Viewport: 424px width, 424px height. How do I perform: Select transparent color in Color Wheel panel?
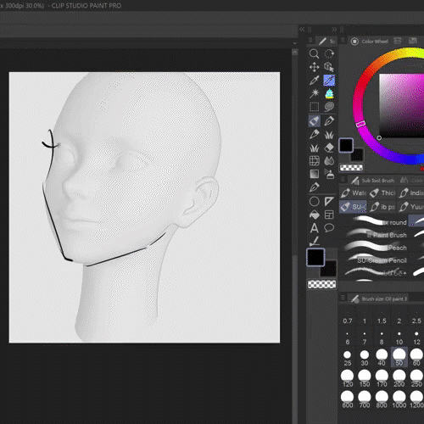pyautogui.click(x=351, y=168)
